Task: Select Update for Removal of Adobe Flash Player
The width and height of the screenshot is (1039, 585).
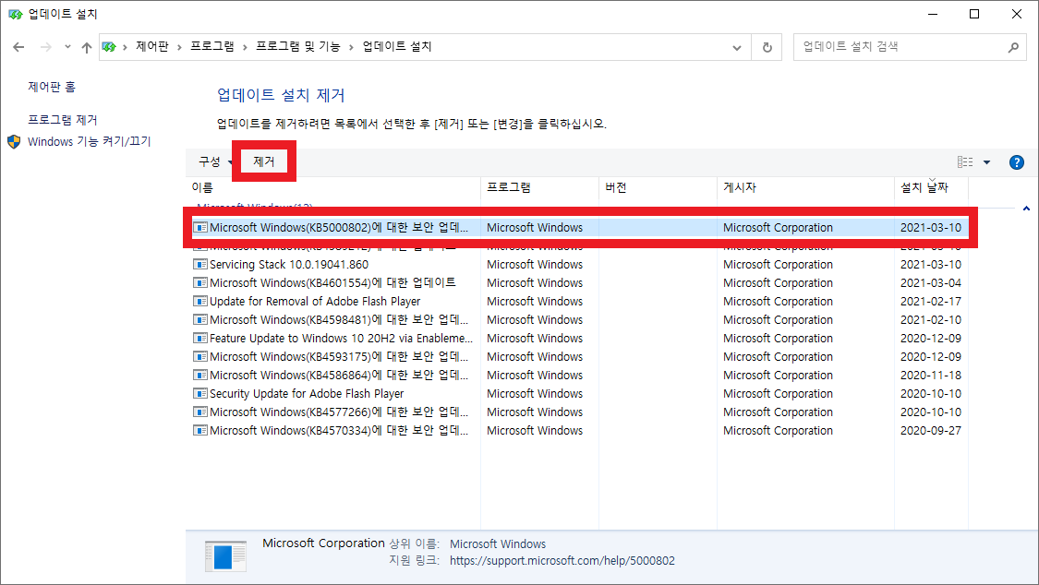Action: coord(580,302)
